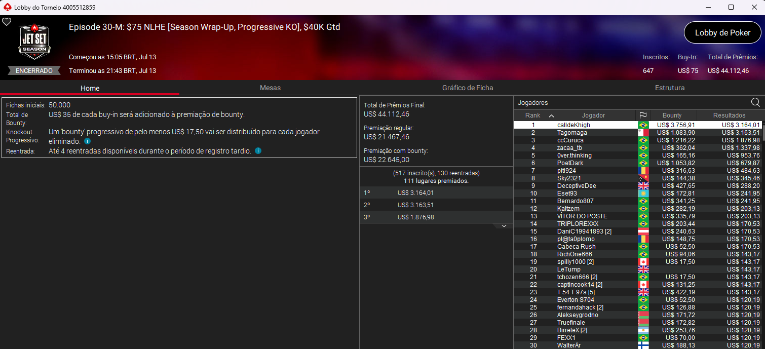
Task: Sort by the Resultados column header
Action: click(729, 115)
